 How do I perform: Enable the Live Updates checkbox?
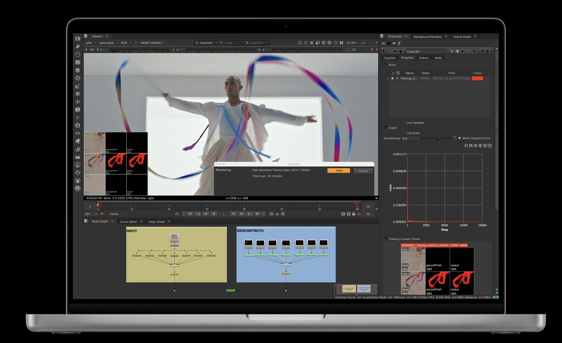(x=403, y=123)
